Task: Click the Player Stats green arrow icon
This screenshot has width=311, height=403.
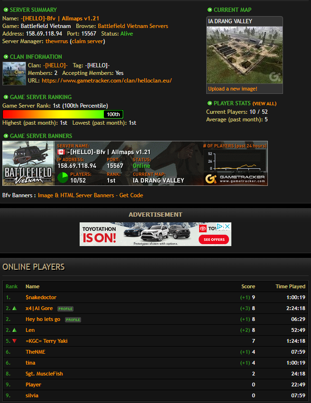Action: tap(210, 103)
